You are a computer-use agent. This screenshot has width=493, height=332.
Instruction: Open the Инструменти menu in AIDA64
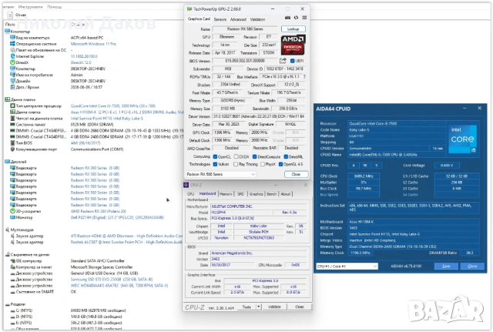click(31, 7)
